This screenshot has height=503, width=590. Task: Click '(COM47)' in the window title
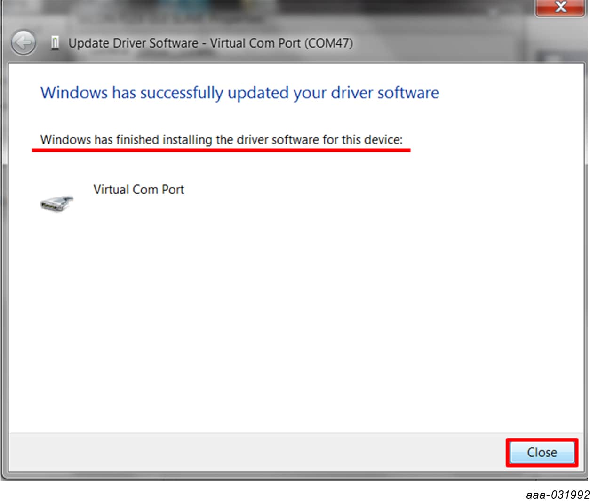click(x=328, y=43)
